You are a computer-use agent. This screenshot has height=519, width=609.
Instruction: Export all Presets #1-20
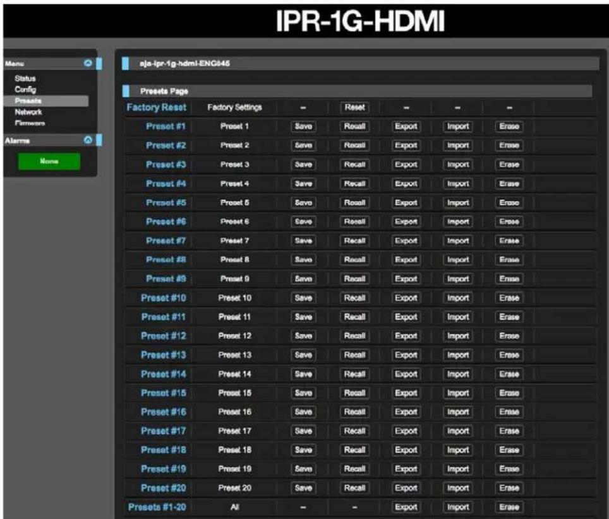(x=406, y=507)
